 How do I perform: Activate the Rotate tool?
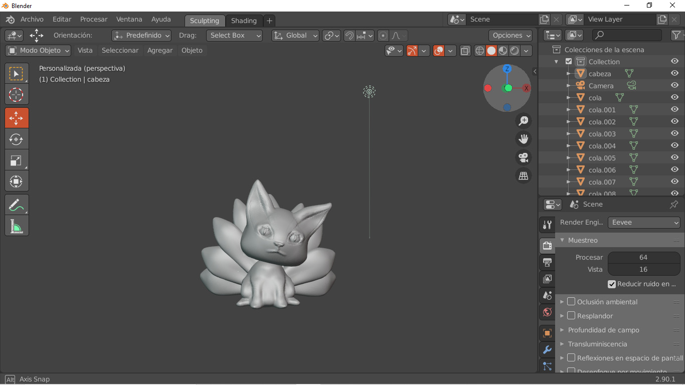pyautogui.click(x=17, y=139)
